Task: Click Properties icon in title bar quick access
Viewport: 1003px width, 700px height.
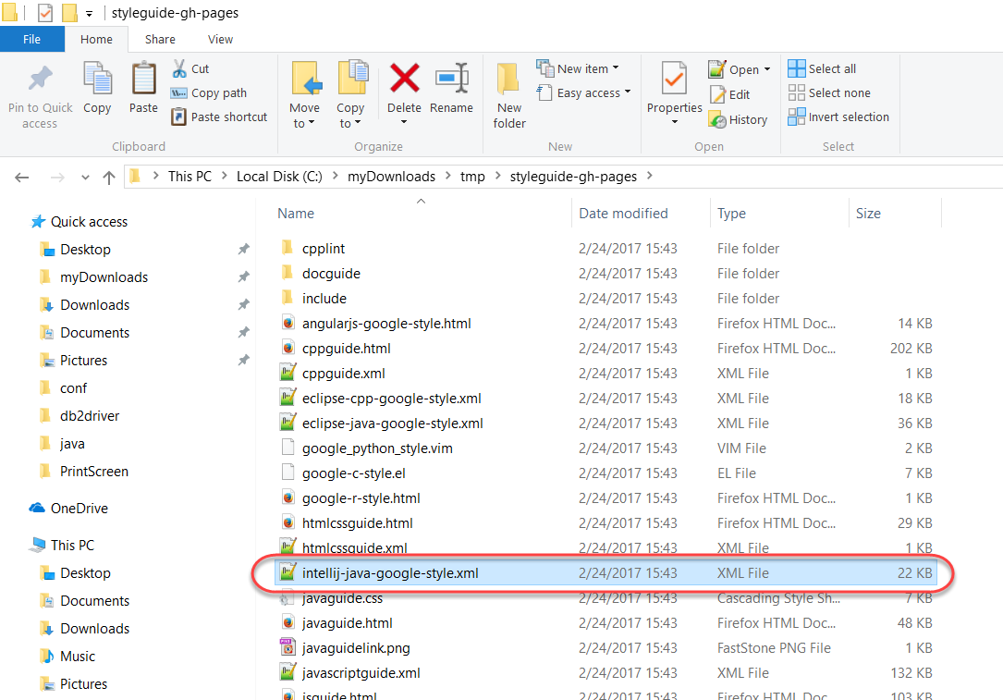Action: click(x=44, y=12)
